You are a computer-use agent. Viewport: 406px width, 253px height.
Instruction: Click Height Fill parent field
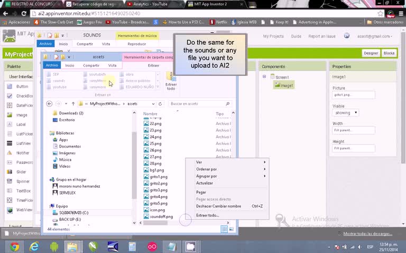tap(354, 149)
